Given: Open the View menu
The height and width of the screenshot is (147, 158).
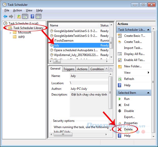Looking at the screenshot, I should (29, 10).
